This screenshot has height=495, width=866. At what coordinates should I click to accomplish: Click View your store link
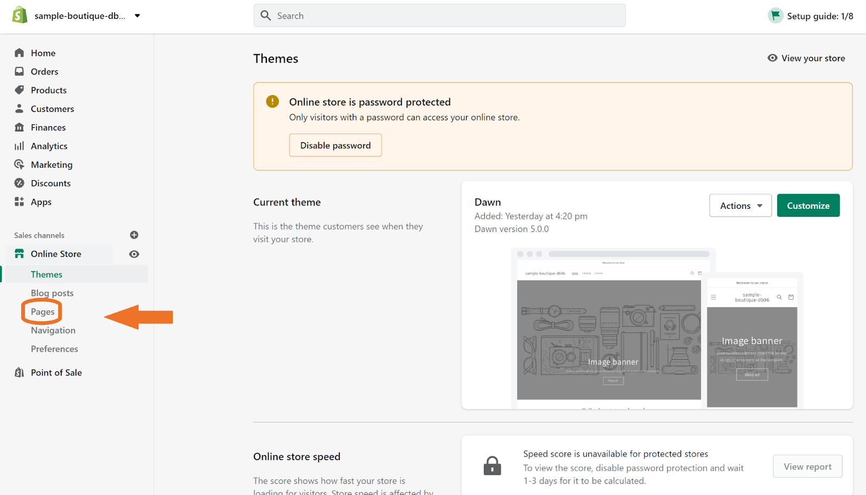click(x=806, y=58)
